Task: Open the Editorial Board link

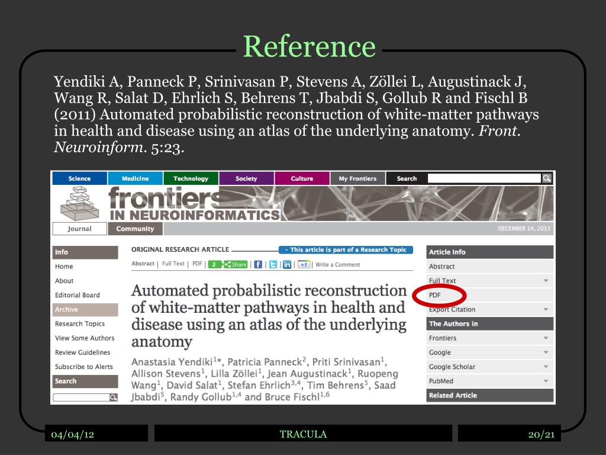Action: [78, 295]
